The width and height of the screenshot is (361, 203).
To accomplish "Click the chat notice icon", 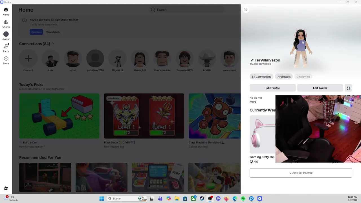I will 25,20.
